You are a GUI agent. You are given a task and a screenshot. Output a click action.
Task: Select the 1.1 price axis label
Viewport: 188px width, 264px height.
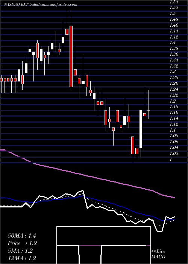(173, 130)
